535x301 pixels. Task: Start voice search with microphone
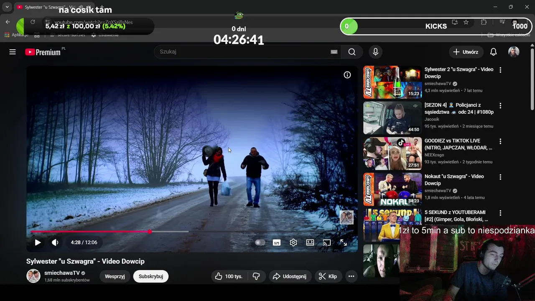click(375, 52)
